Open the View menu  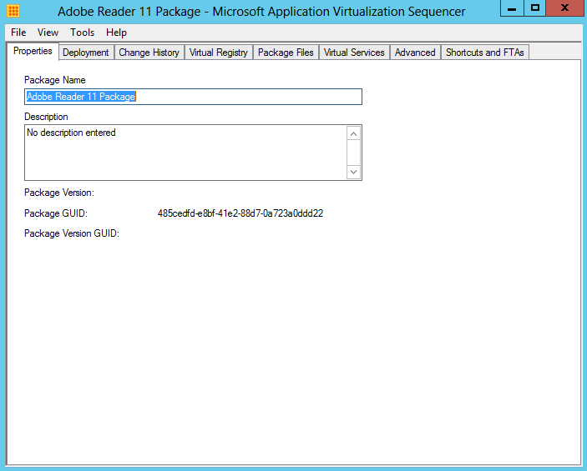pos(48,33)
